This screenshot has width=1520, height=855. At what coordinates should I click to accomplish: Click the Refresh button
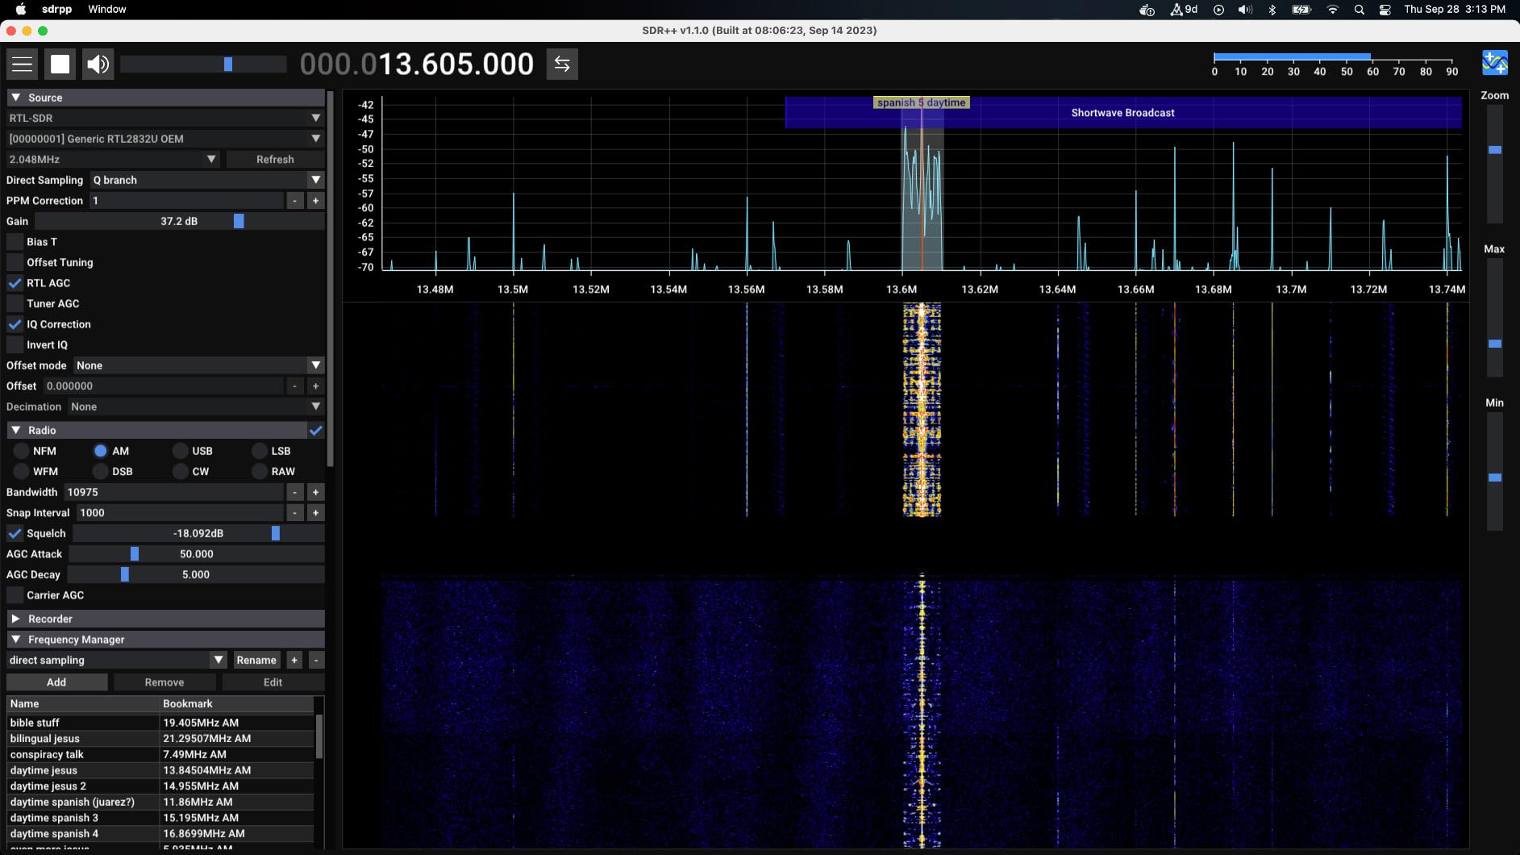coord(275,160)
